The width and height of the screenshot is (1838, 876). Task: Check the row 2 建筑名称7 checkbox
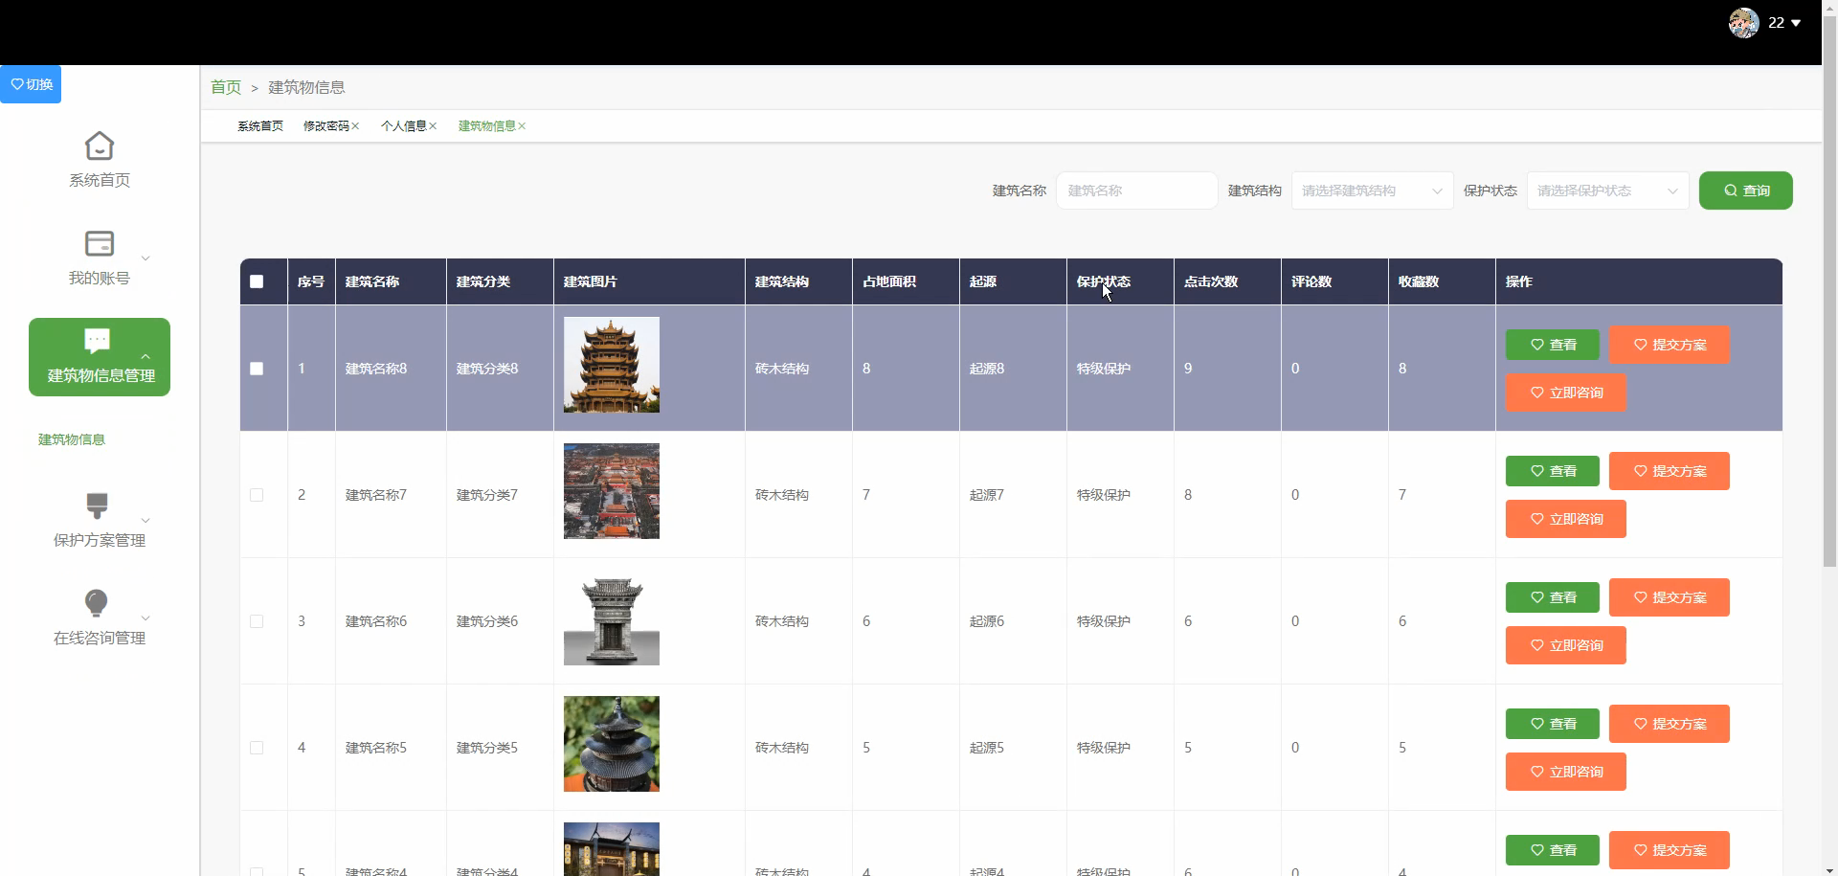257,495
